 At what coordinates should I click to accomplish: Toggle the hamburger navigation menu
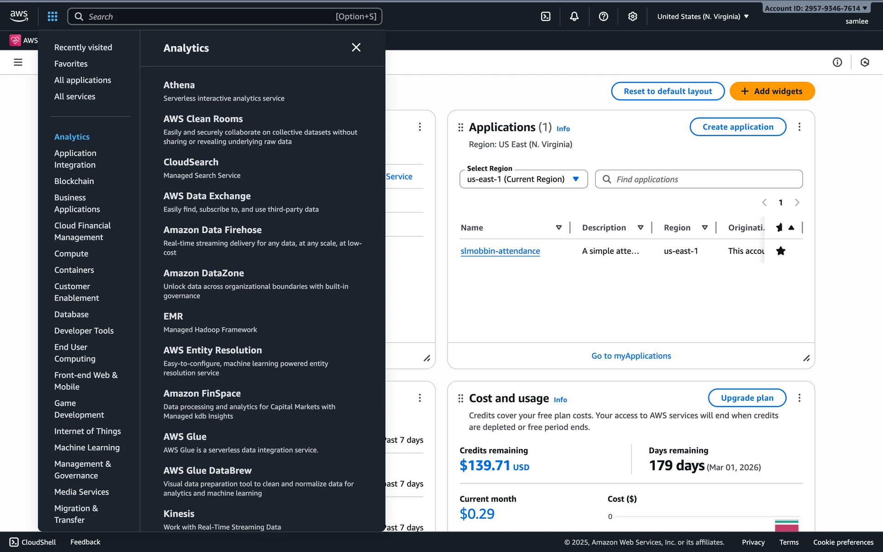(18, 62)
